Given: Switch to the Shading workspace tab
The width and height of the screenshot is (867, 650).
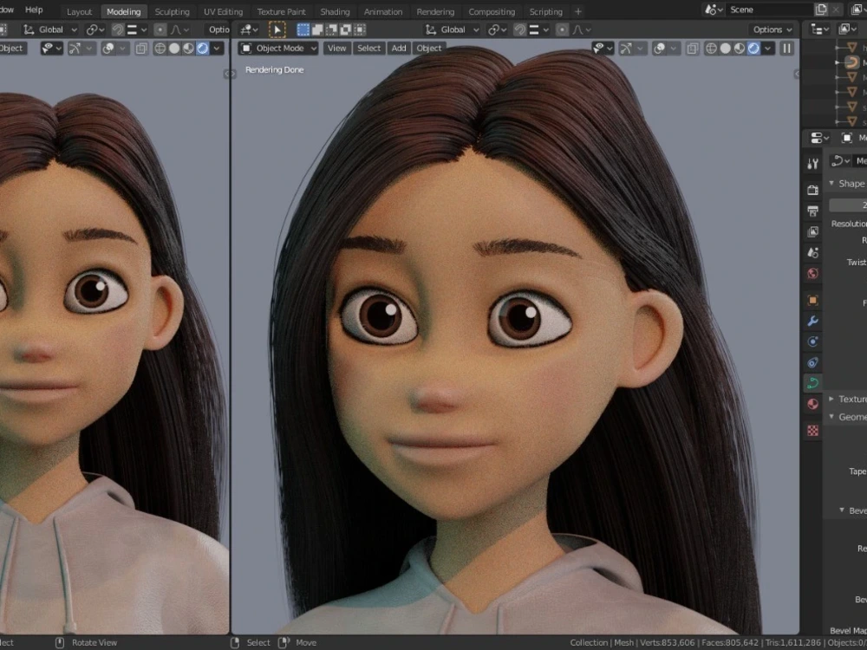Looking at the screenshot, I should pos(335,11).
